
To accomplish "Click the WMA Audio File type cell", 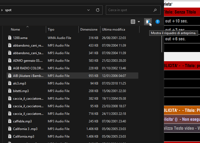I will [x=59, y=38].
